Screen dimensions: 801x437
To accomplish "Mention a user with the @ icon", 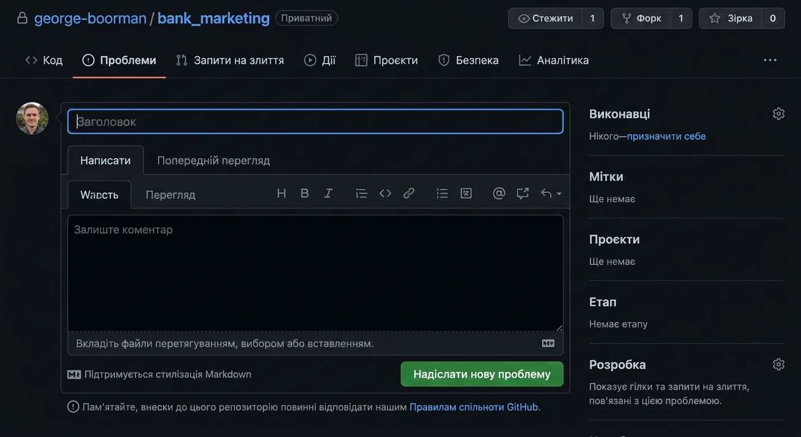I will (499, 193).
